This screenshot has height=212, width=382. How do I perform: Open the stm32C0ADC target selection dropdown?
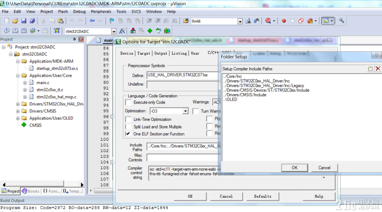(114, 31)
